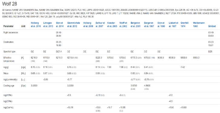Image resolution: width=220 pixels, height=113 pixels.
Task: Click the 6110.0 temperature value
Action: pos(46,58)
